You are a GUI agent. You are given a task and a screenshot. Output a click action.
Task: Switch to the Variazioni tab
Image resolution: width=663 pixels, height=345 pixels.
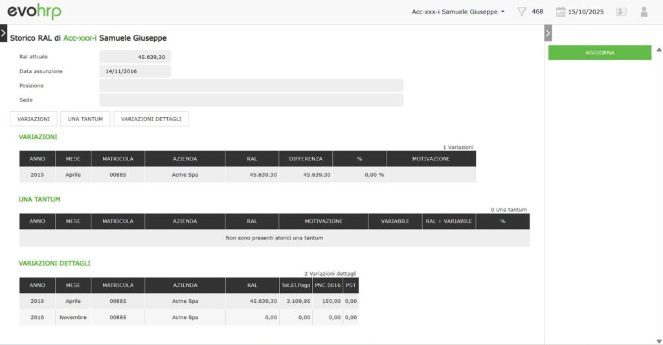[34, 119]
